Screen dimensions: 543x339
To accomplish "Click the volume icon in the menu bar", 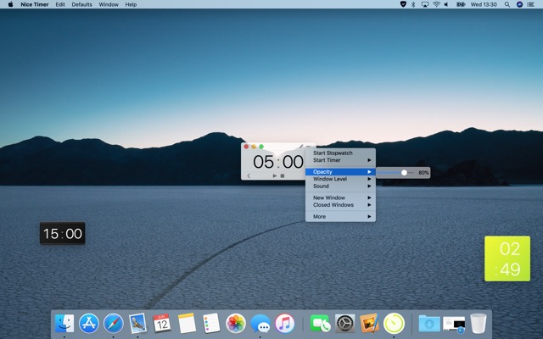I will (x=446, y=4).
